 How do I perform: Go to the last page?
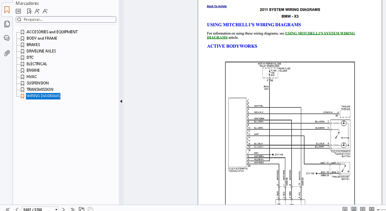(x=72, y=209)
